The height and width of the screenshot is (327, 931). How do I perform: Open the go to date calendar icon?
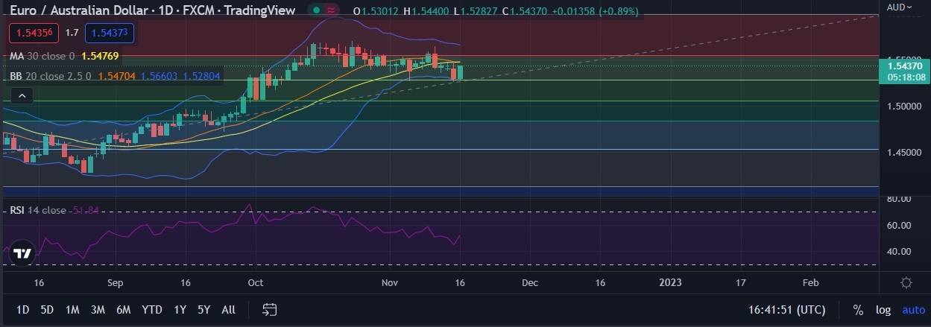(270, 309)
